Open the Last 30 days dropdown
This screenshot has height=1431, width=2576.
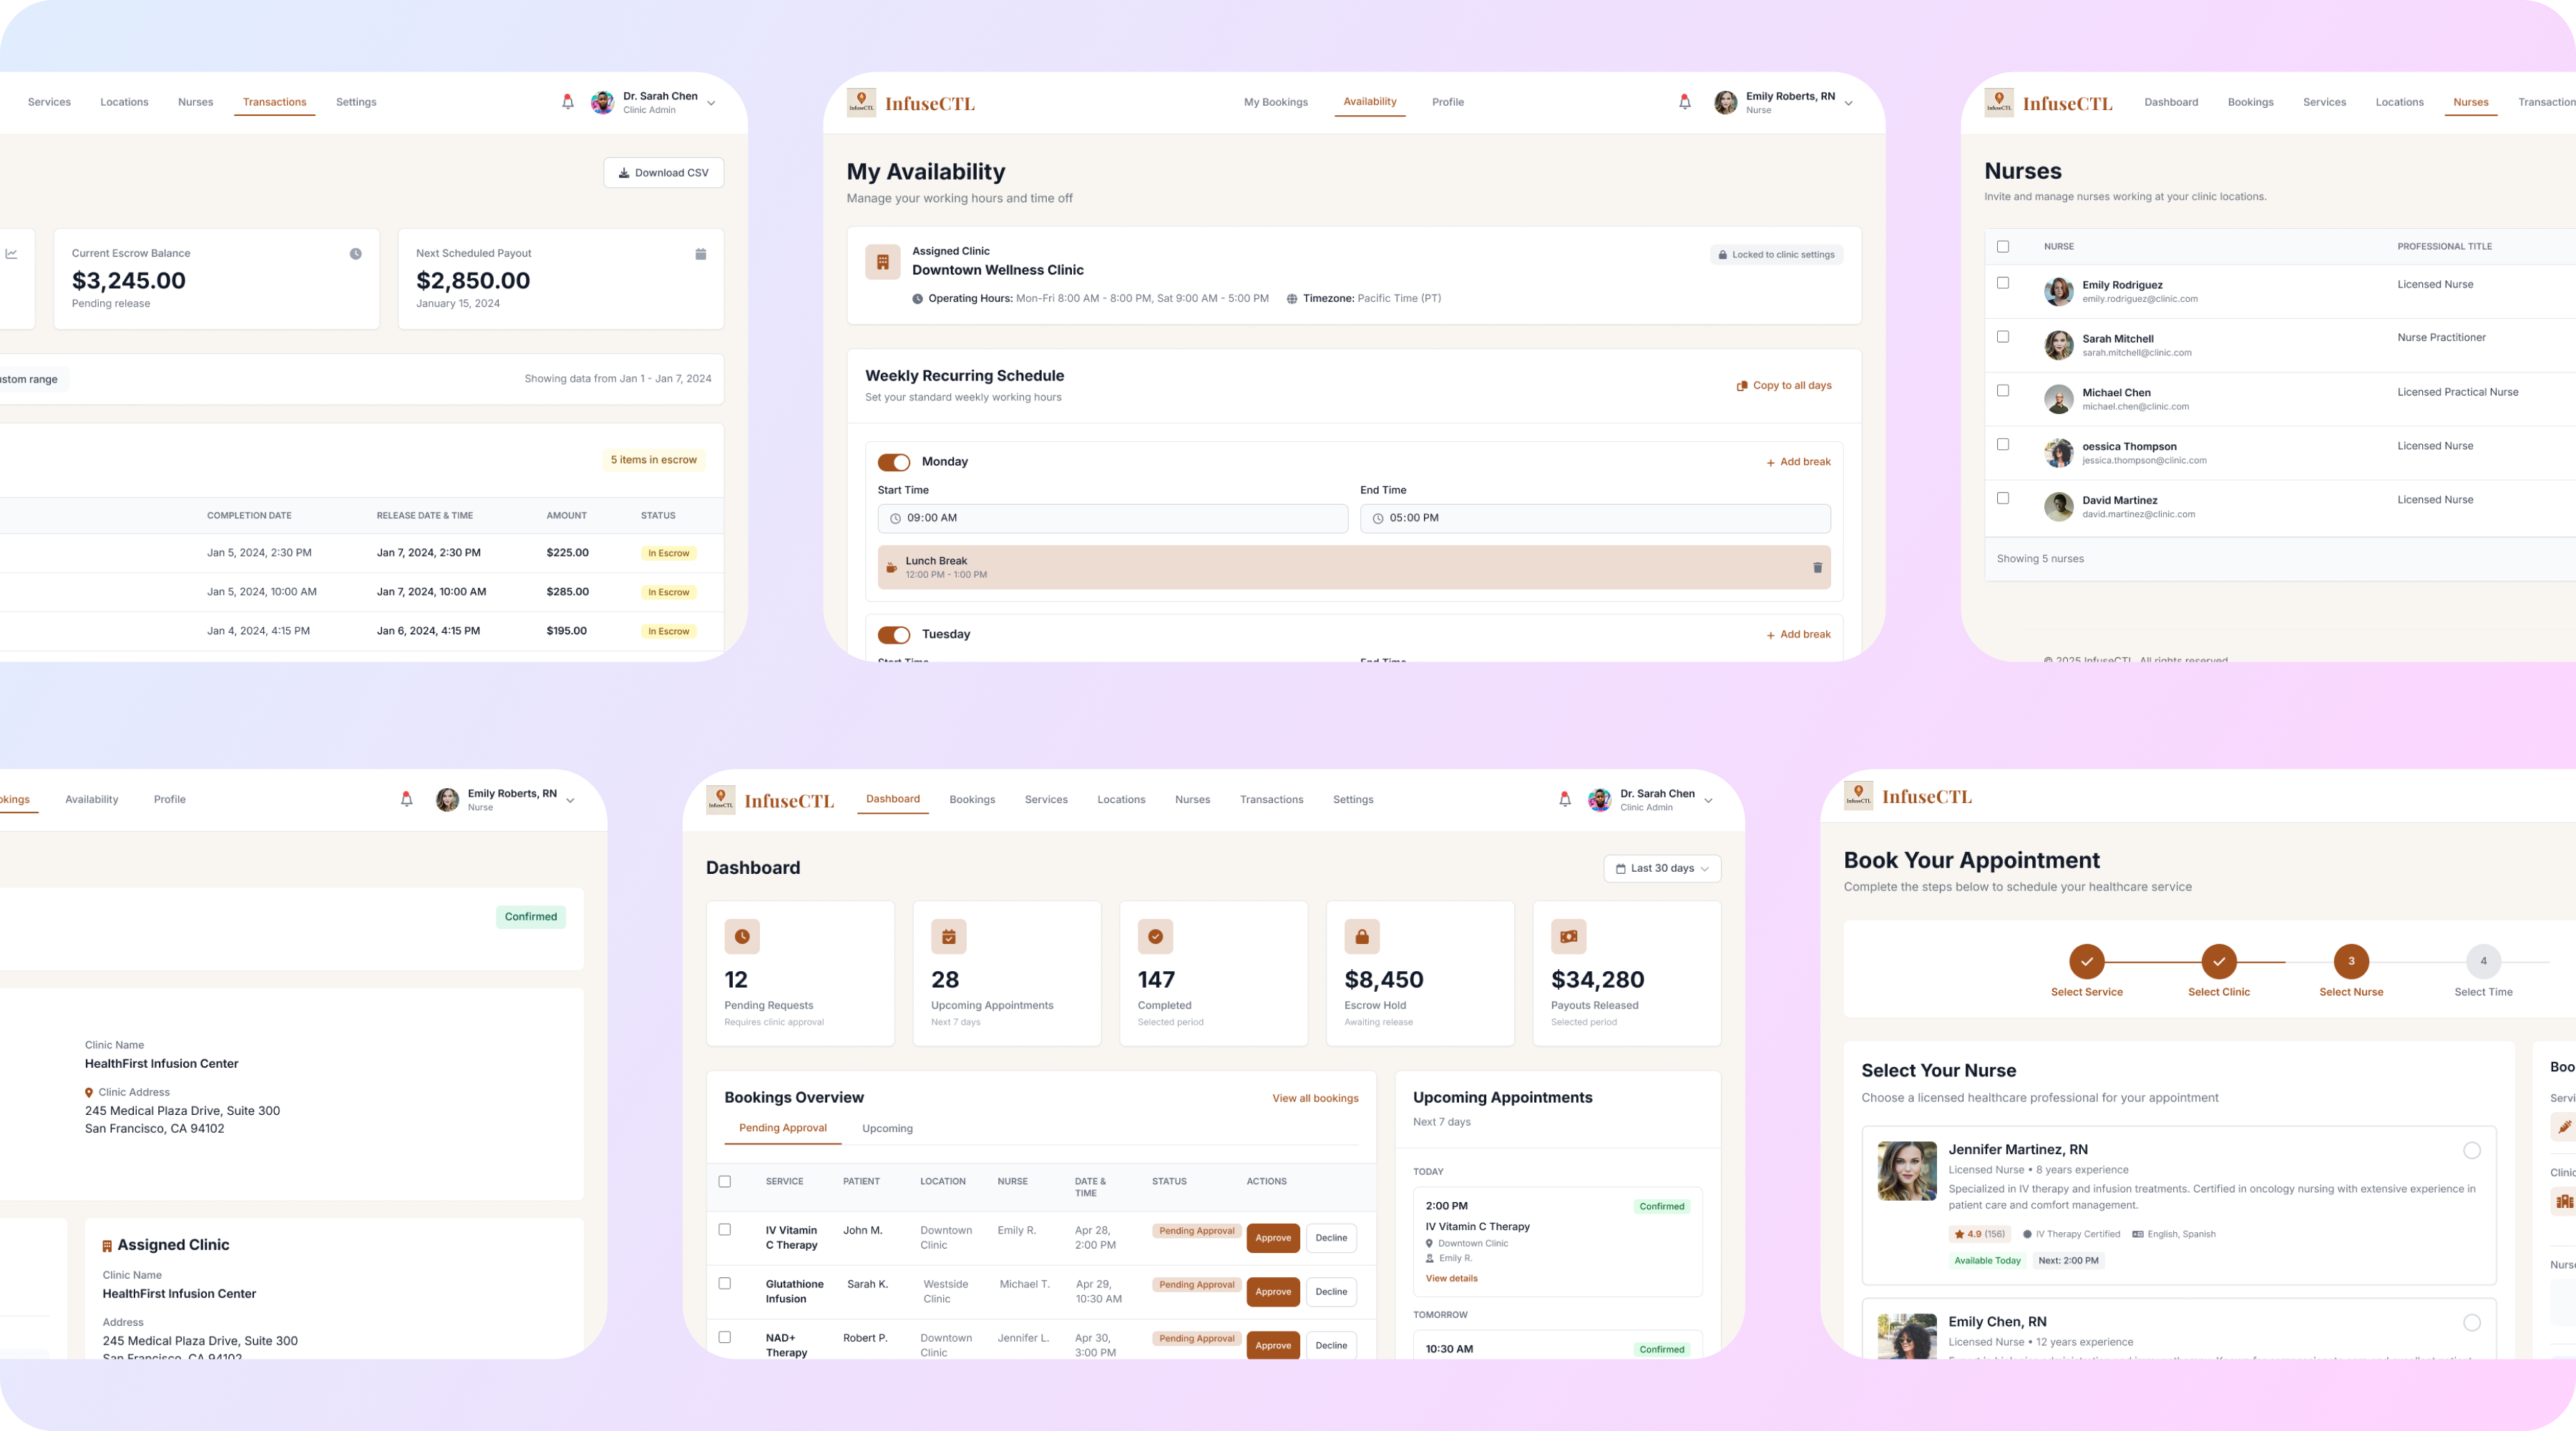[x=1662, y=868]
